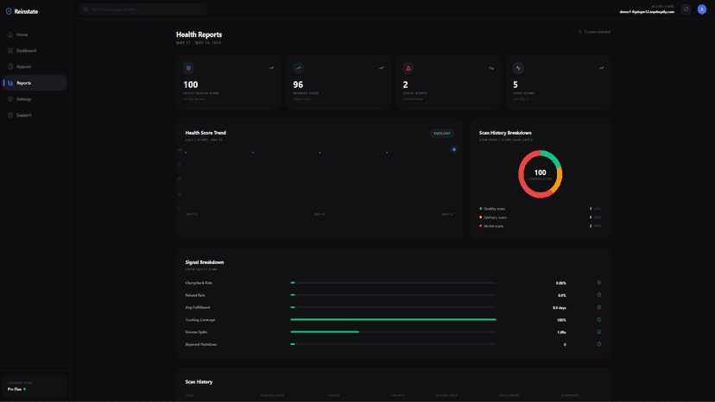Click the Pro Plan current plan box
The width and height of the screenshot is (715, 402).
tap(35, 386)
